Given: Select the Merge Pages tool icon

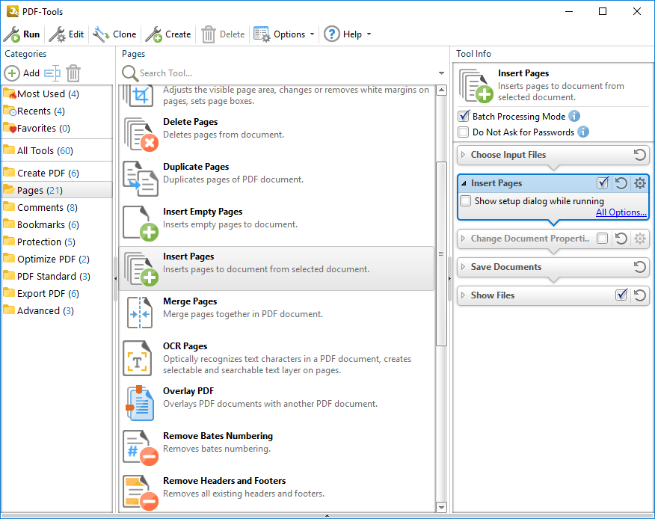Looking at the screenshot, I should pyautogui.click(x=140, y=313).
